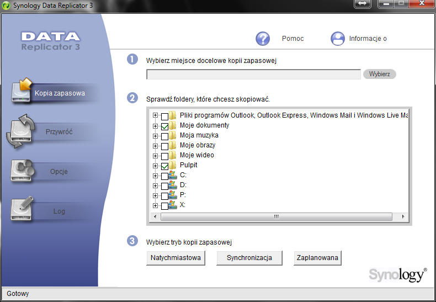Expand the Pulpit tree node

tap(155, 166)
